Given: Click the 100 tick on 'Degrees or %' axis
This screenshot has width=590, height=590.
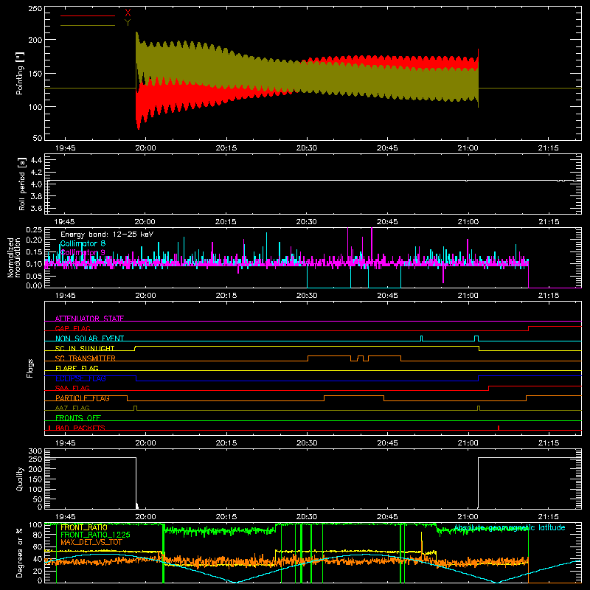Looking at the screenshot, I should [x=35, y=525].
